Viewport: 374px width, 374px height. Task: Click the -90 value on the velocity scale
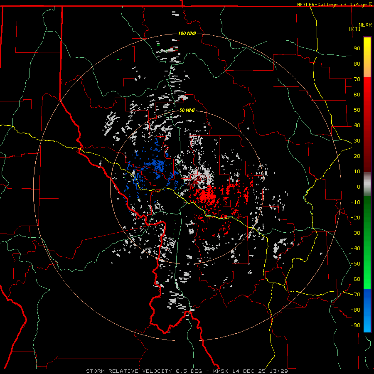(x=355, y=325)
